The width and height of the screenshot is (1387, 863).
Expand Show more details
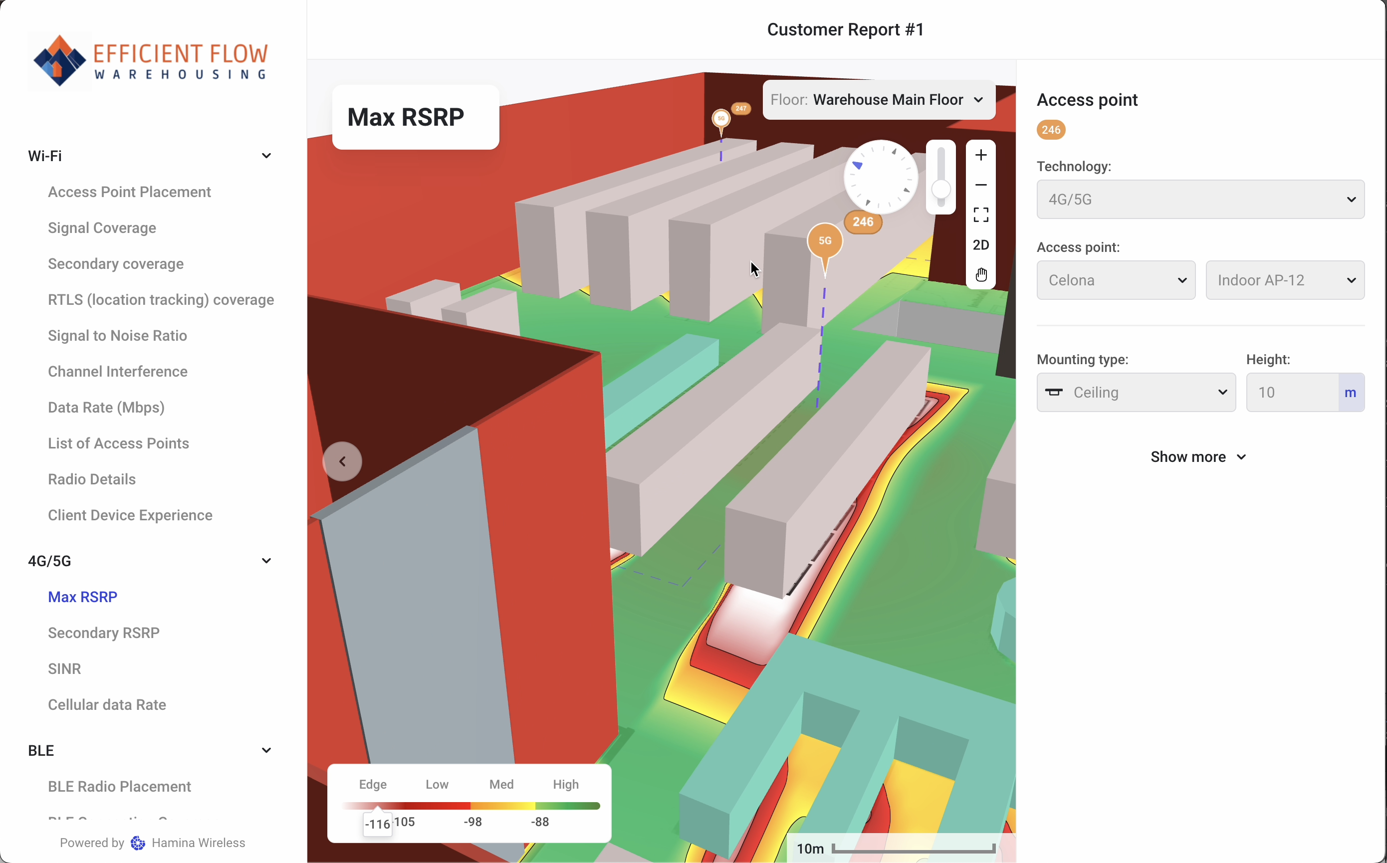[x=1198, y=456]
